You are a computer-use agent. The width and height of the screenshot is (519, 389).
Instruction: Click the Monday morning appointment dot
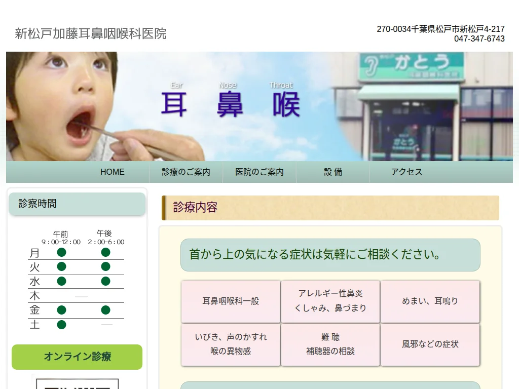[61, 252]
